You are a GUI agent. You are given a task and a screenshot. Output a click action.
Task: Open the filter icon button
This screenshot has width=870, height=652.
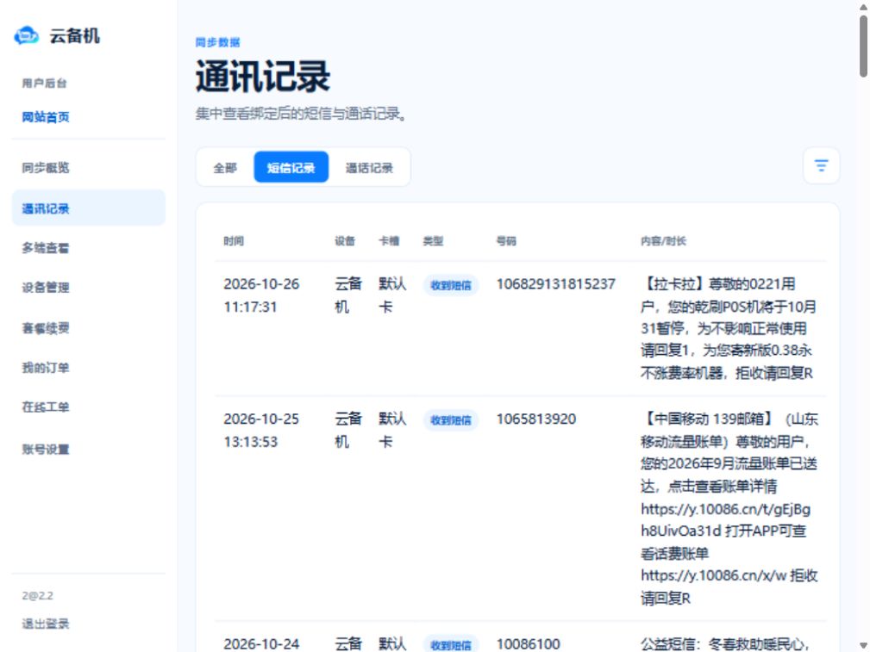pos(821,165)
